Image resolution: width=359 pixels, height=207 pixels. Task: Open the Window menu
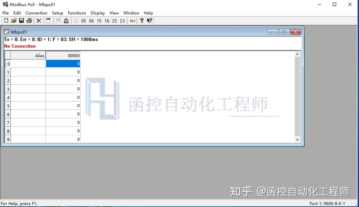click(131, 13)
